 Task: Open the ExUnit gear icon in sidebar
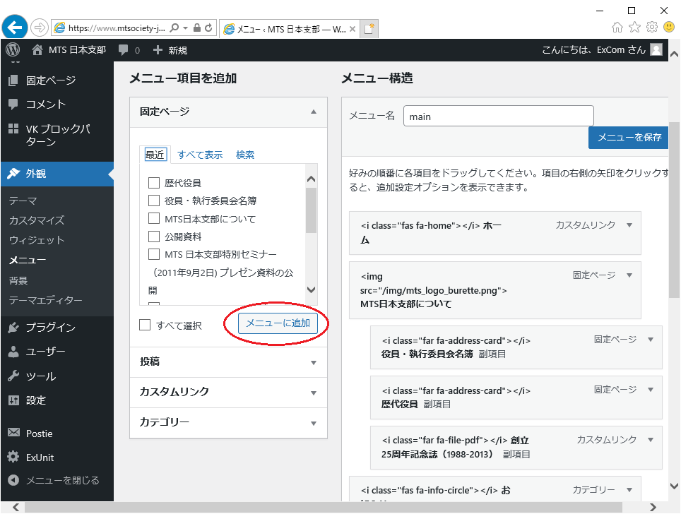coord(13,458)
